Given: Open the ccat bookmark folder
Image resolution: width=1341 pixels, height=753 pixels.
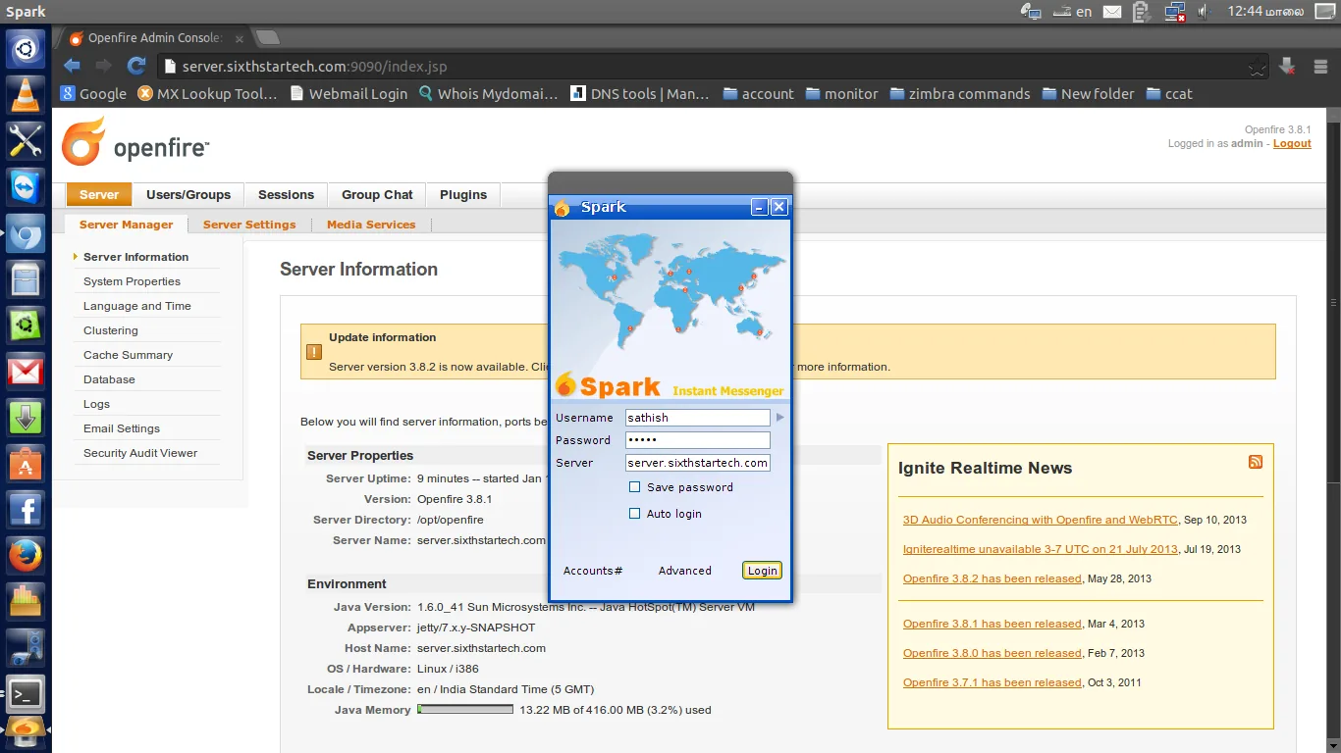Looking at the screenshot, I should [x=1168, y=94].
